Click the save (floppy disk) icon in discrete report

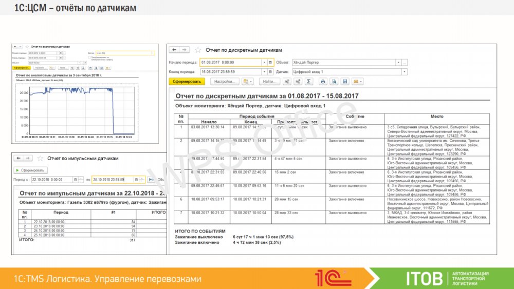tap(345, 82)
